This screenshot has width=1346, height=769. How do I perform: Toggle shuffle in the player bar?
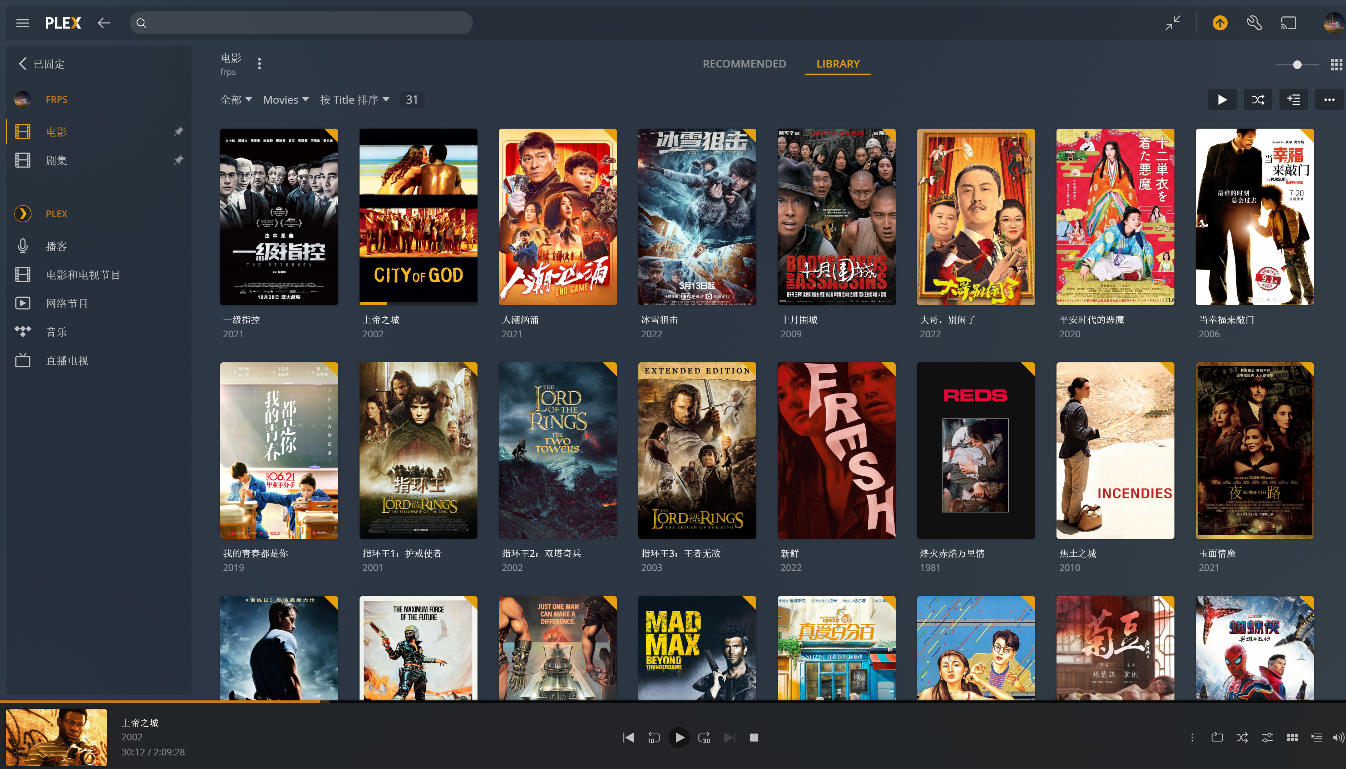1242,737
